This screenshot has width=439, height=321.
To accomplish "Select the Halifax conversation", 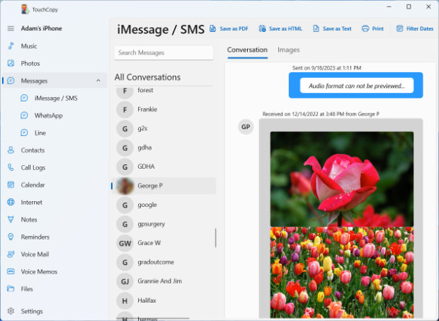I will coord(164,300).
